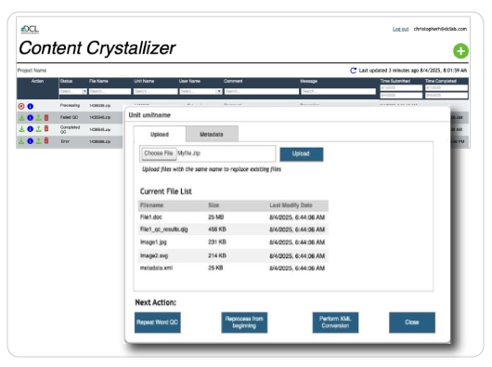
Task: Click the christopherh@dclab.com user email
Action: [x=440, y=29]
